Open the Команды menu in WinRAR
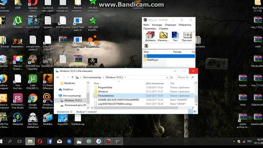This screenshot has width=263, height=148. (157, 25)
